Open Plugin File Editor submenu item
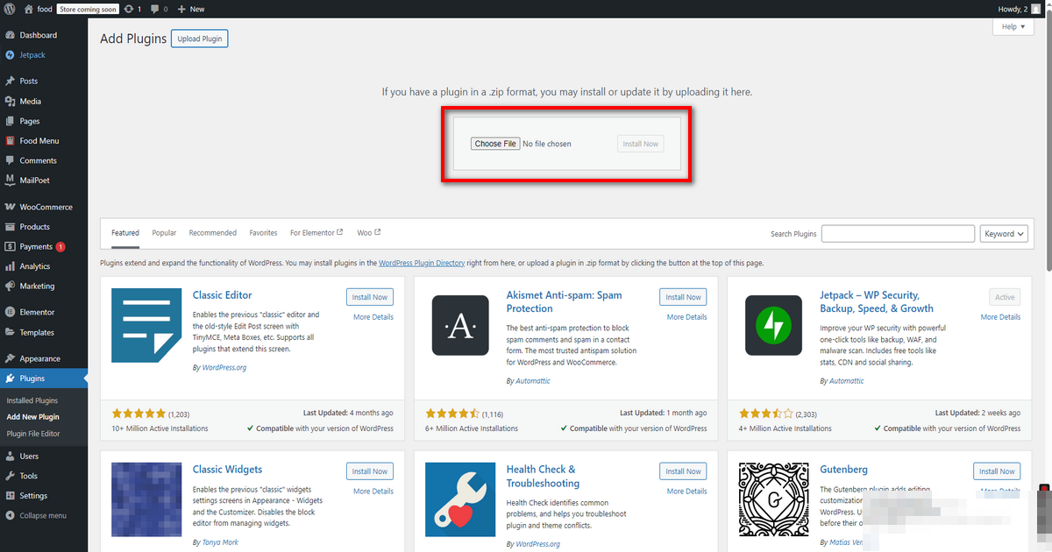 [33, 434]
